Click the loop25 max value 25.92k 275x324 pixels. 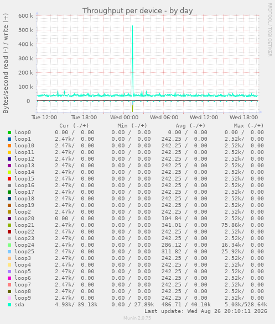[232, 252]
